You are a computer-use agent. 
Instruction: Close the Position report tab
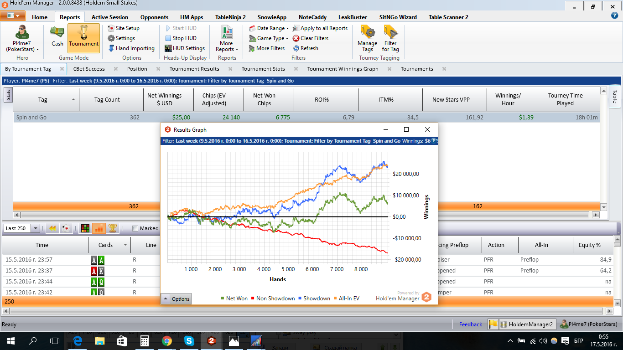158,69
